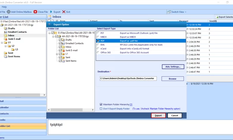The image size is (233, 140).
Task: Click the Export button in dialog
Action: click(x=158, y=116)
